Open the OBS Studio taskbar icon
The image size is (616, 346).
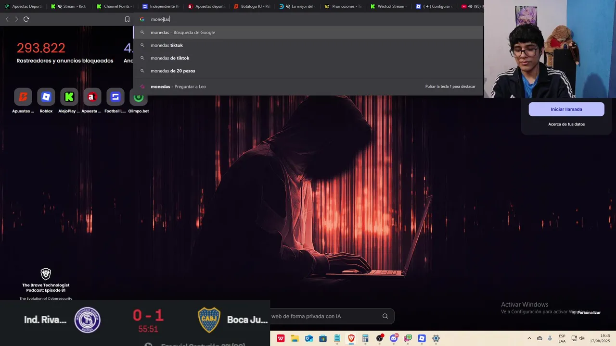[380, 338]
